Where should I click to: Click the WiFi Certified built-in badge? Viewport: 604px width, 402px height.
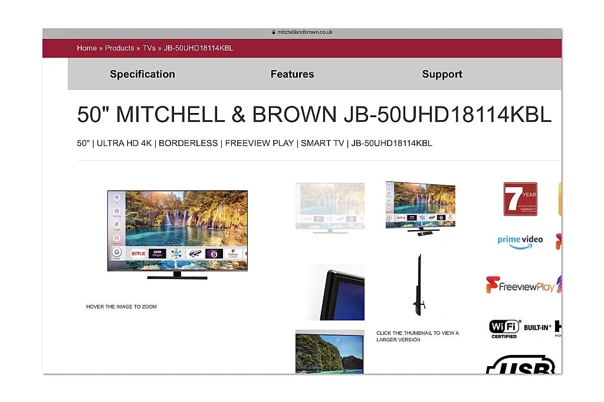point(520,329)
